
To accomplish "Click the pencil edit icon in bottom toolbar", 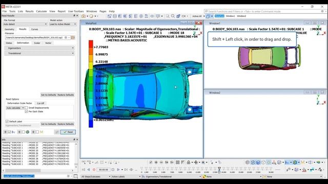I will click(x=151, y=163).
